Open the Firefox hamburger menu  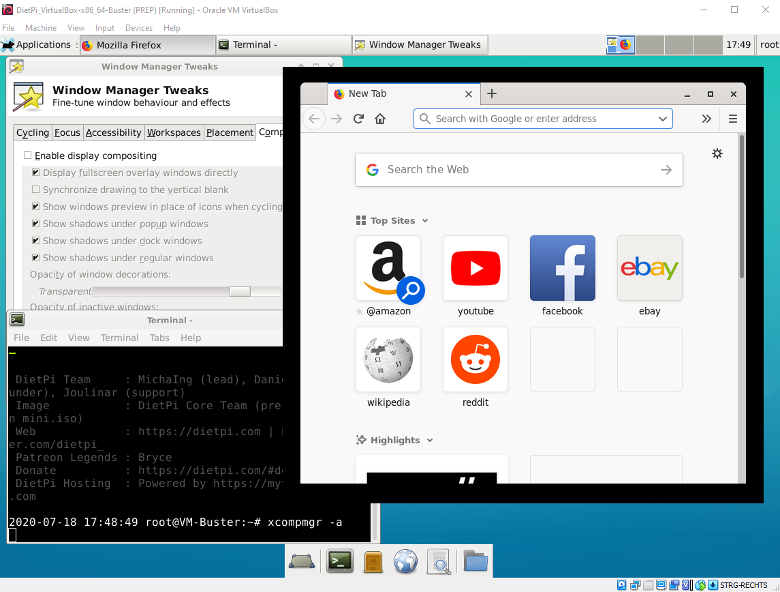tap(733, 119)
